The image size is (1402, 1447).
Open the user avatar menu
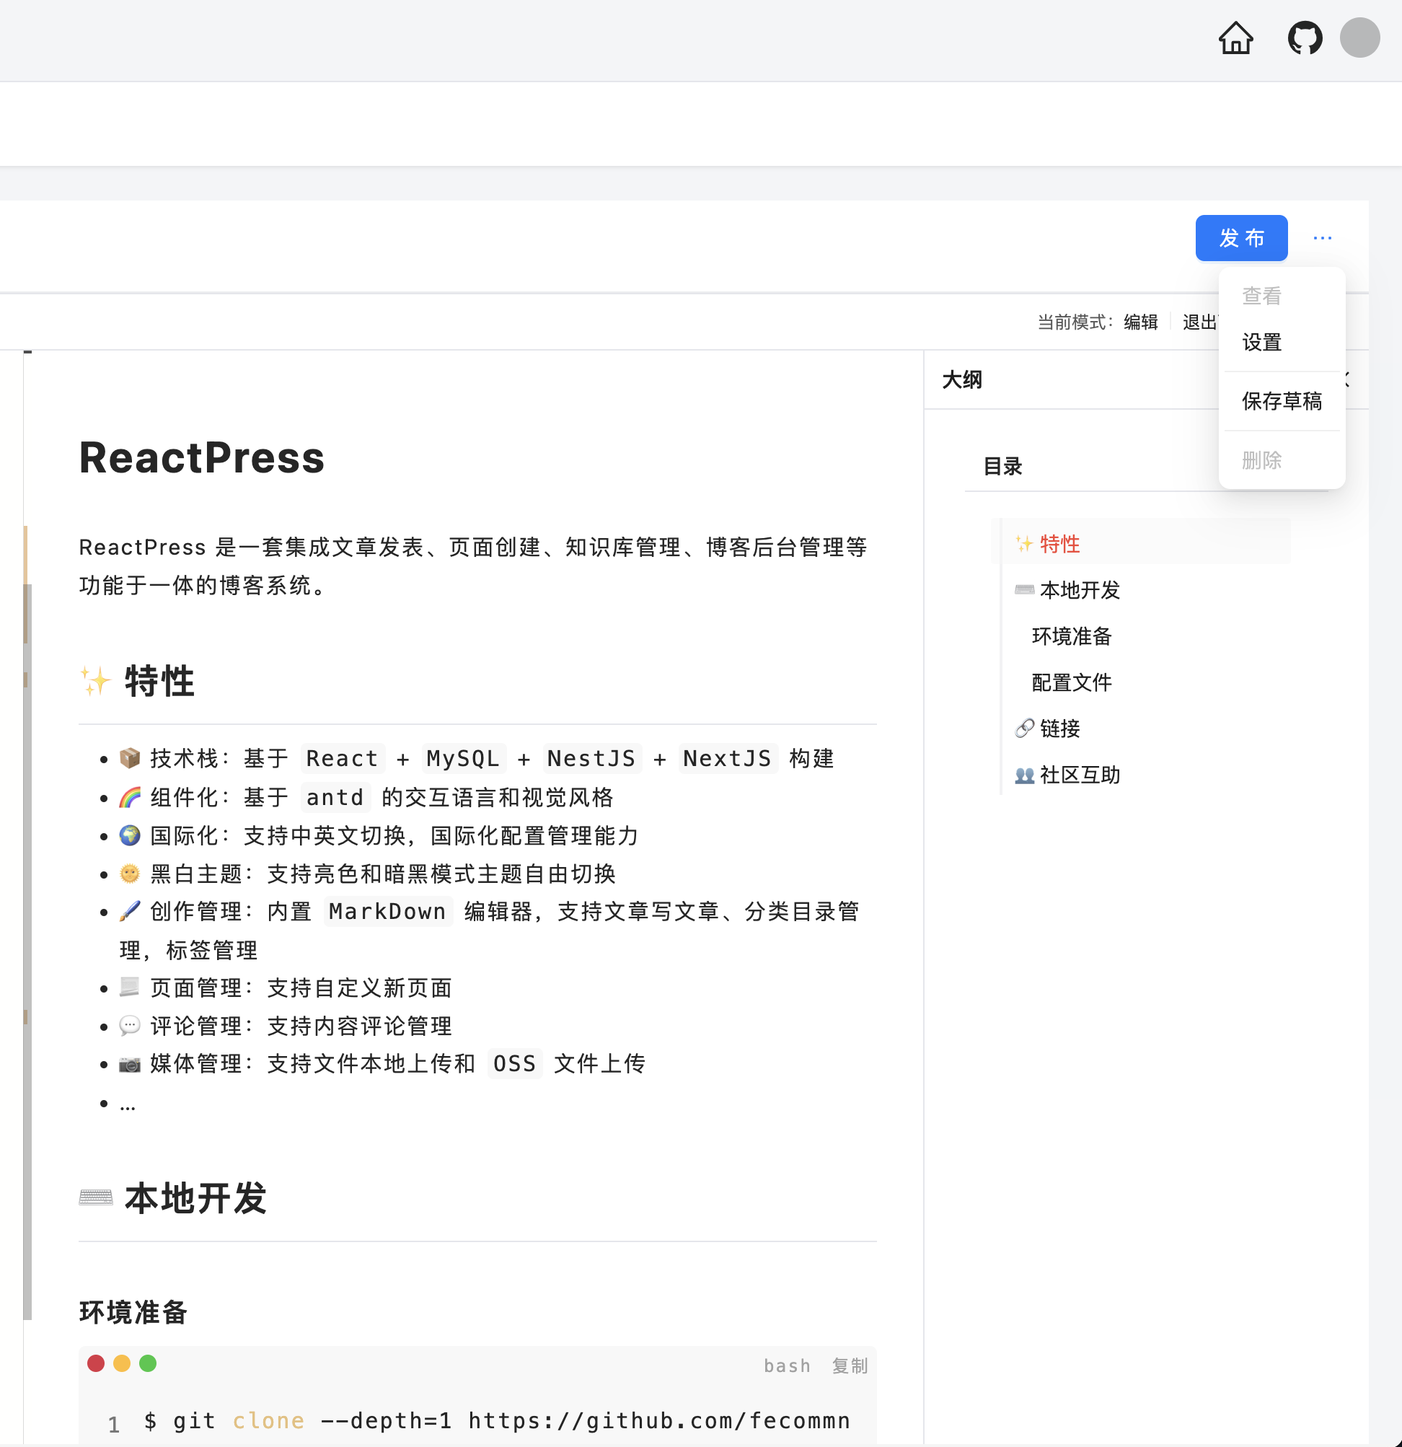(1359, 38)
